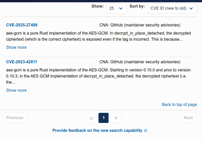Select page 1 in pagination
Screen dimensions: 202x141
coord(104,118)
